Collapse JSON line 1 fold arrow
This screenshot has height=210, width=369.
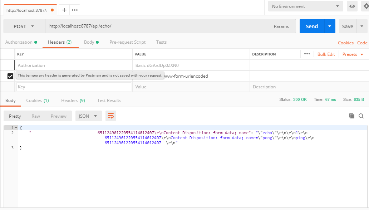[16, 128]
